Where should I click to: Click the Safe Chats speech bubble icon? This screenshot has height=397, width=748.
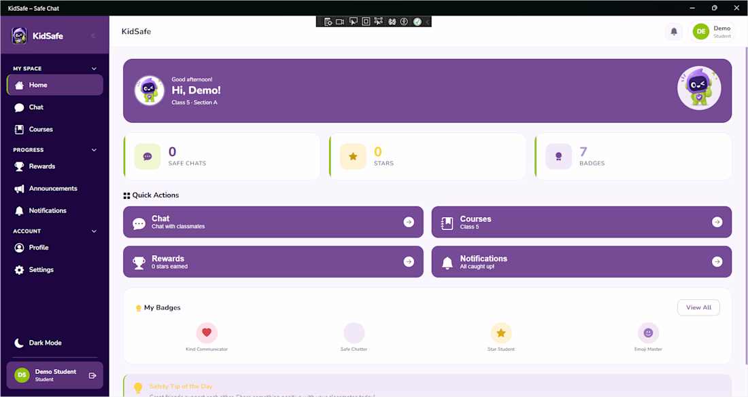[148, 156]
